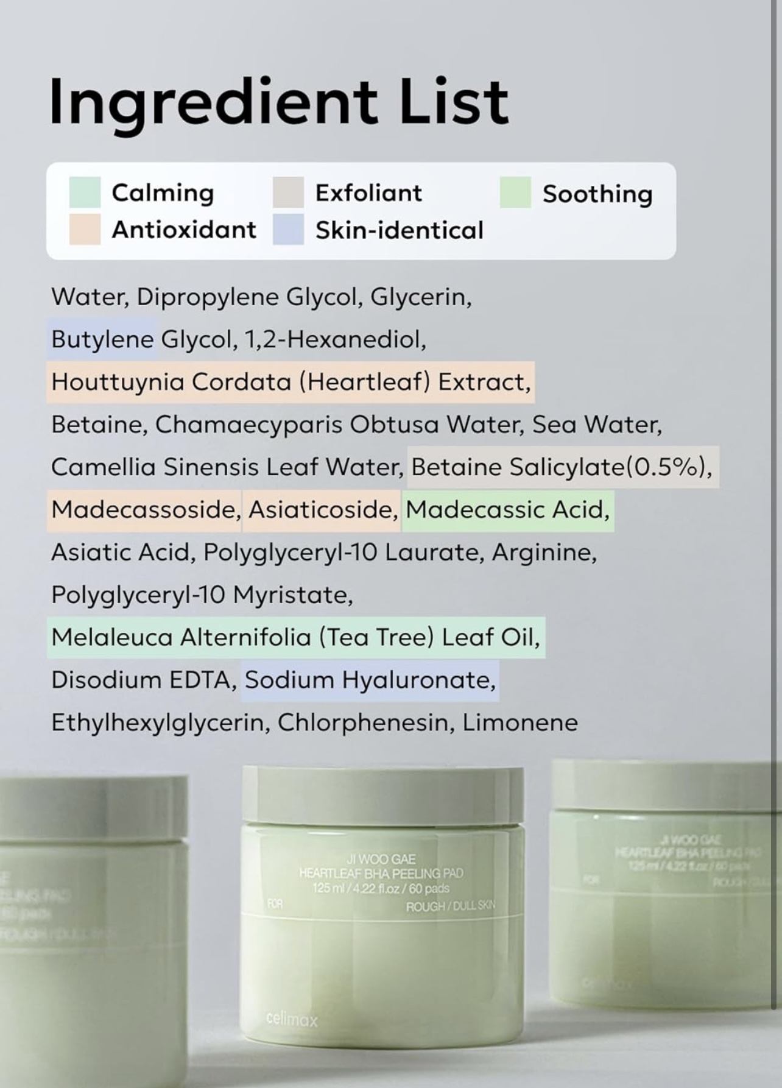
Task: Select the Ingredient List heading
Action: click(x=278, y=102)
